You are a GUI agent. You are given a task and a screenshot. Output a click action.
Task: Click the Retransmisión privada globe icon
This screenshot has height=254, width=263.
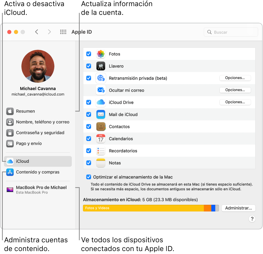click(101, 78)
